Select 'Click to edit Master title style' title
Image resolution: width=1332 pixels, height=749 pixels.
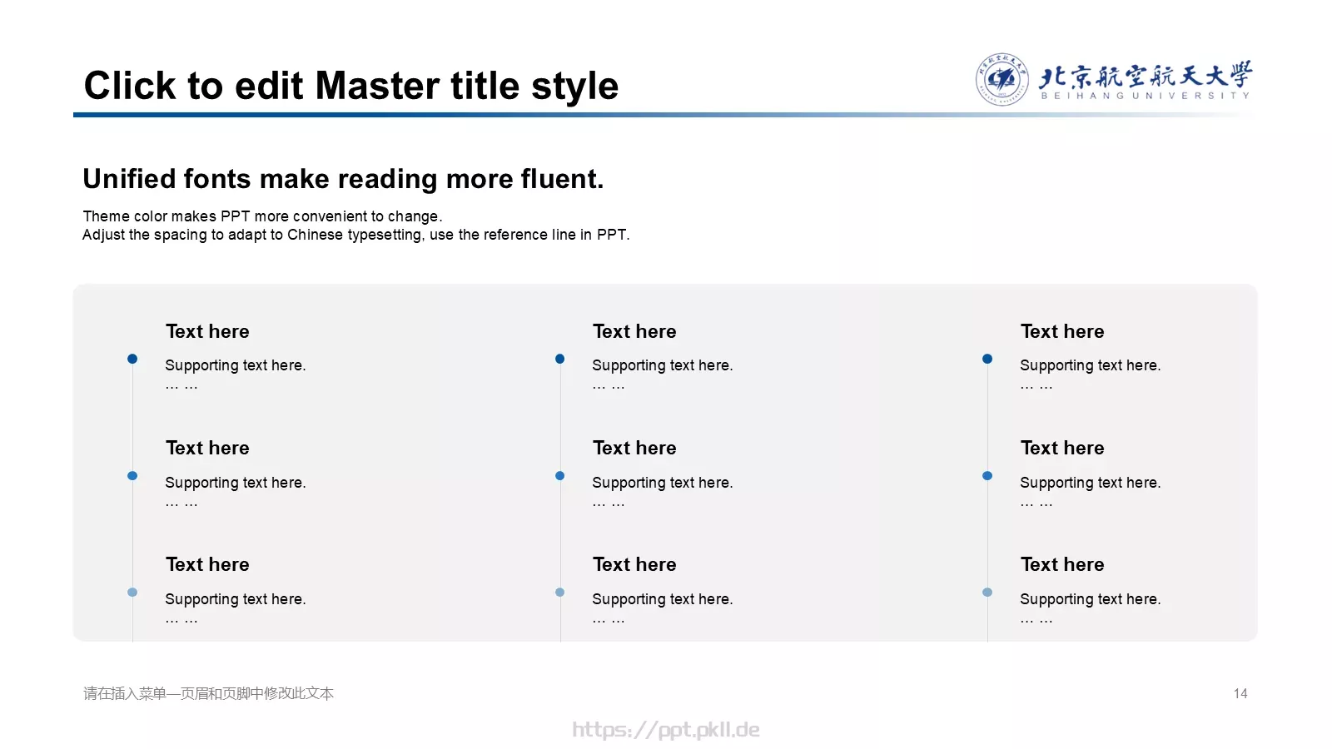pos(351,86)
